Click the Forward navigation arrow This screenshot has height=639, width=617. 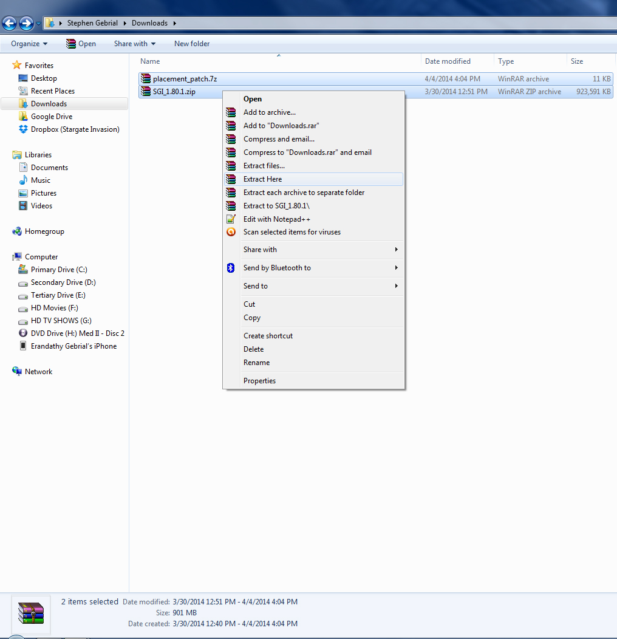27,23
